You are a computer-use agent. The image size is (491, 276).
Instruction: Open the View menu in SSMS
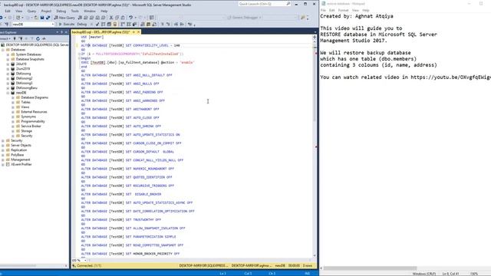[x=18, y=11]
